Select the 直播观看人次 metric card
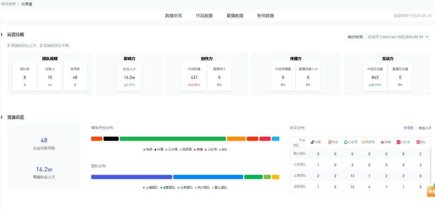The image size is (435, 212). (x=308, y=77)
